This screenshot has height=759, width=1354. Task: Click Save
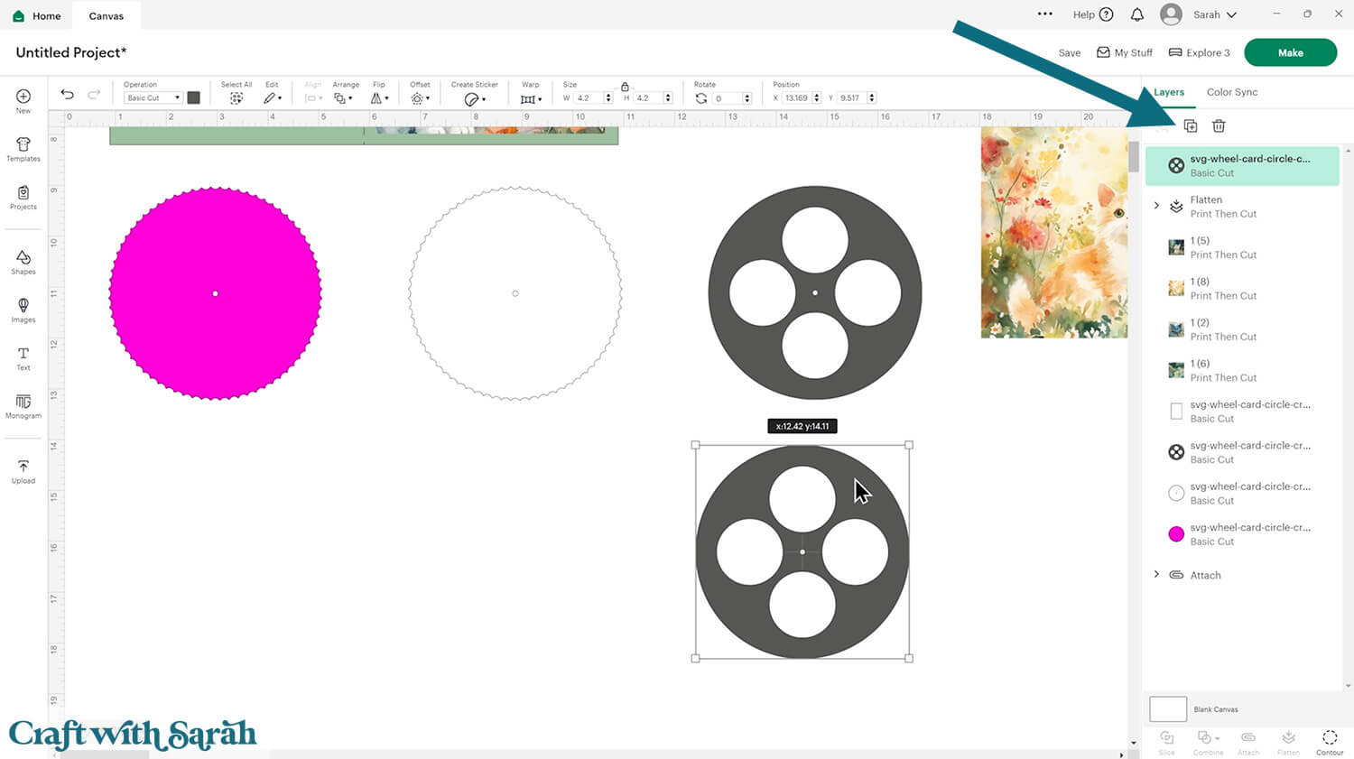[x=1070, y=52]
